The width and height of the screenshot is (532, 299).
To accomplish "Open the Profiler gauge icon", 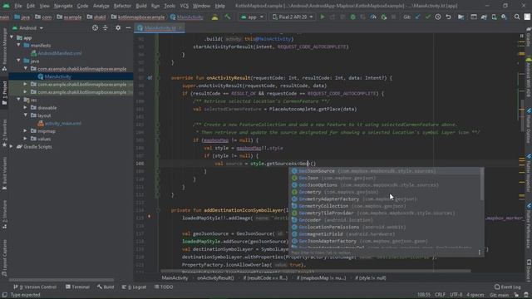I will coord(373,17).
